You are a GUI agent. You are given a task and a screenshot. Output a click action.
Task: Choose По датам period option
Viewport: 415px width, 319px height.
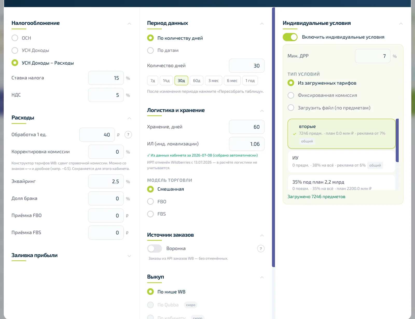(150, 50)
